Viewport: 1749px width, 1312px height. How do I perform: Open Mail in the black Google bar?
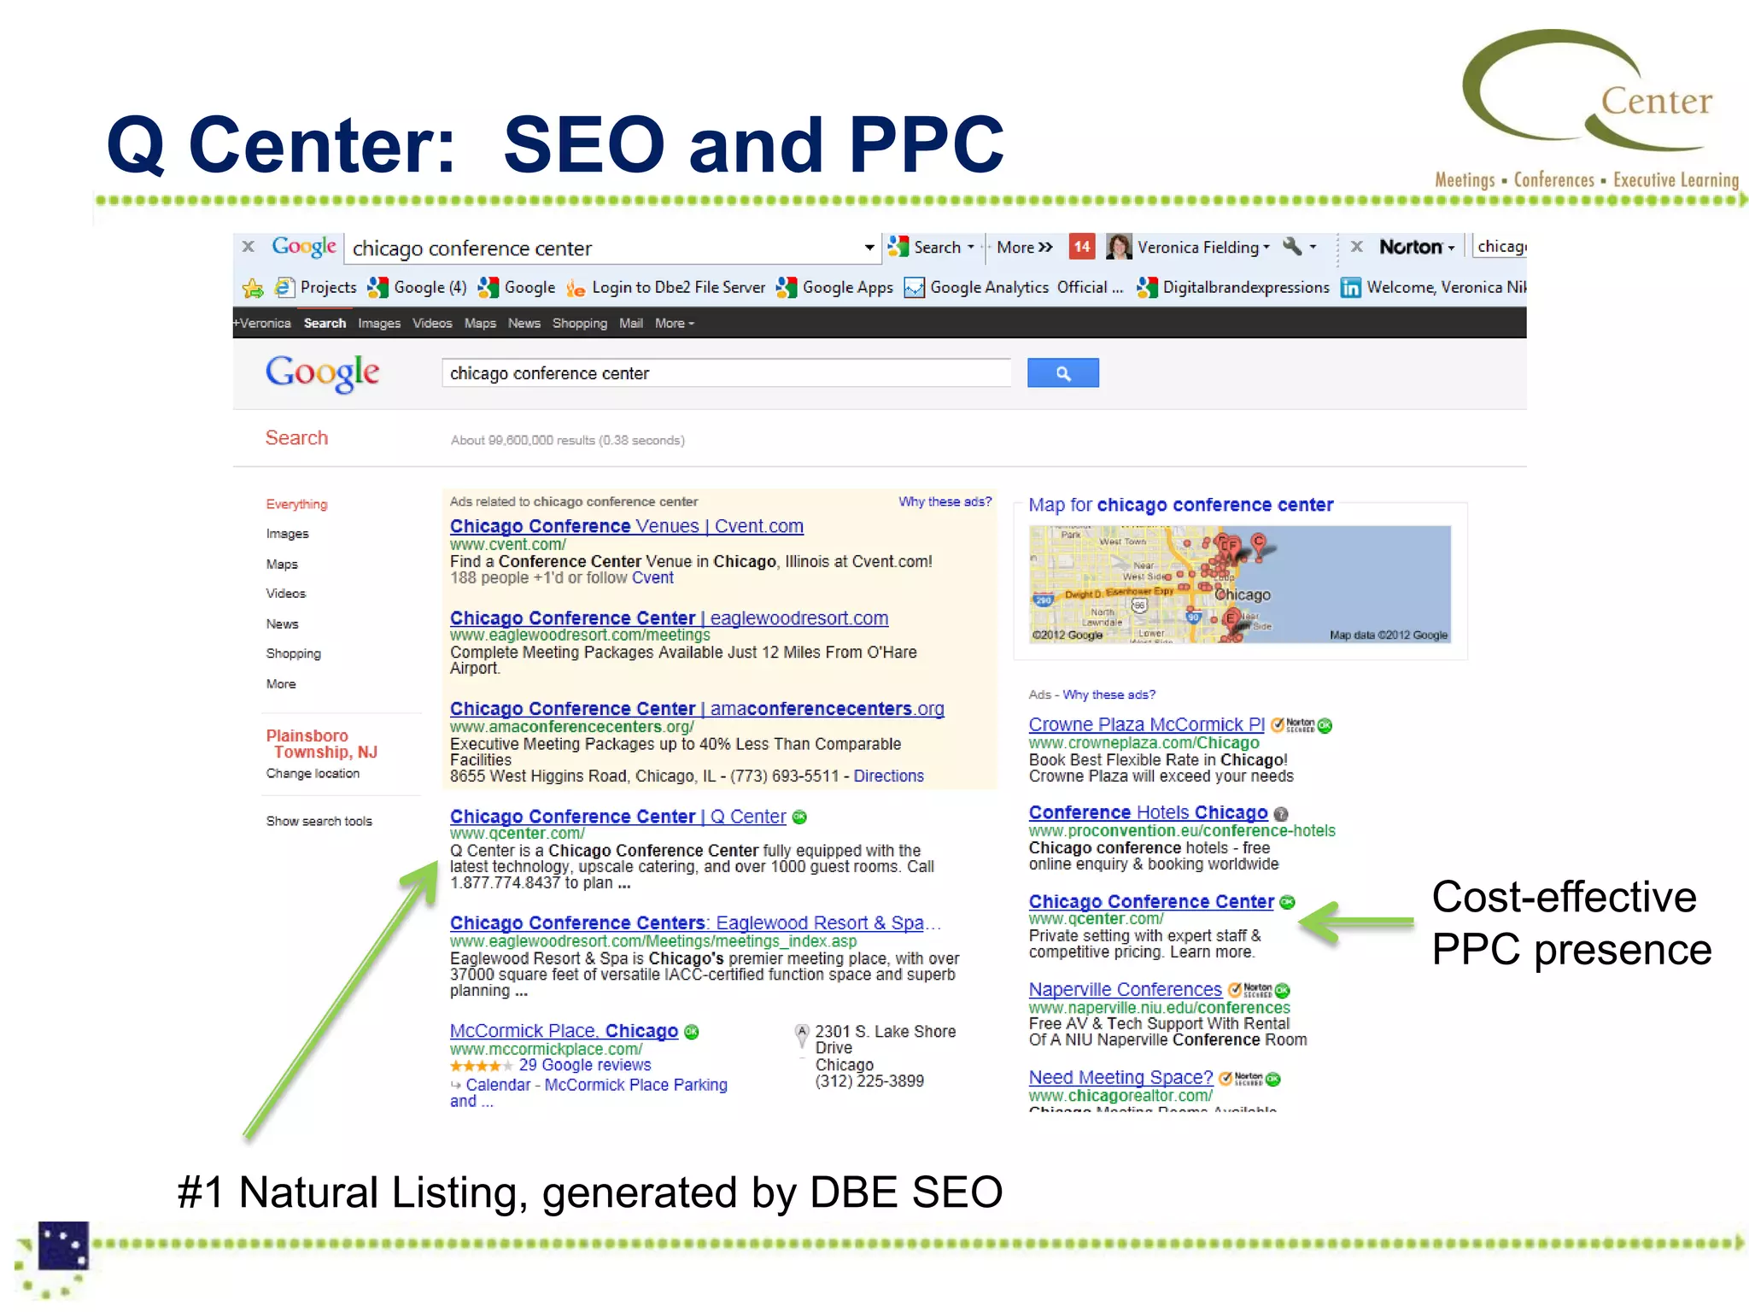click(x=631, y=323)
